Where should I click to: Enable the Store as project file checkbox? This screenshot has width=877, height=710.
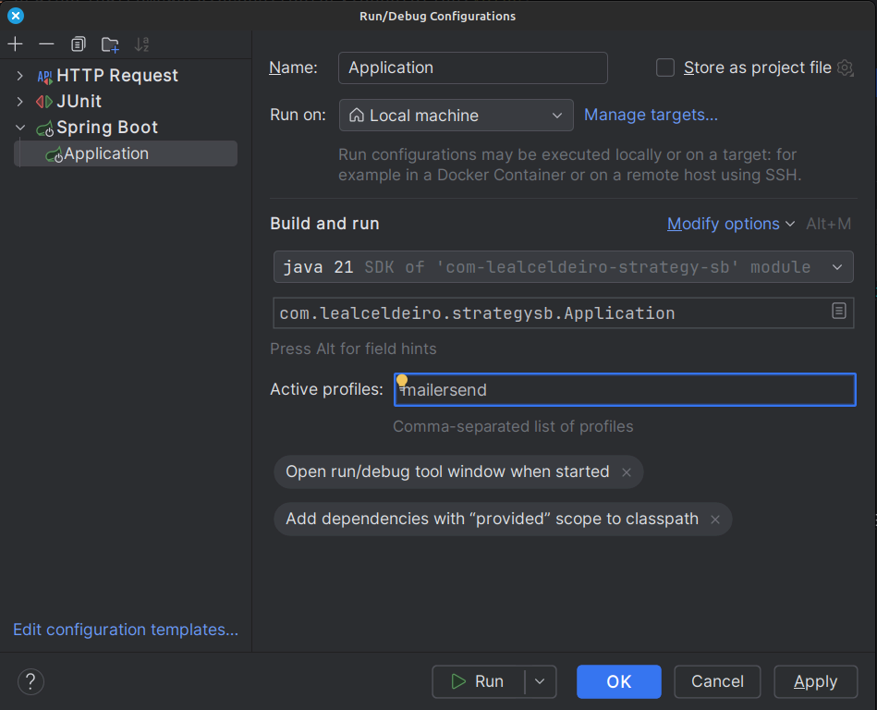[x=664, y=67]
